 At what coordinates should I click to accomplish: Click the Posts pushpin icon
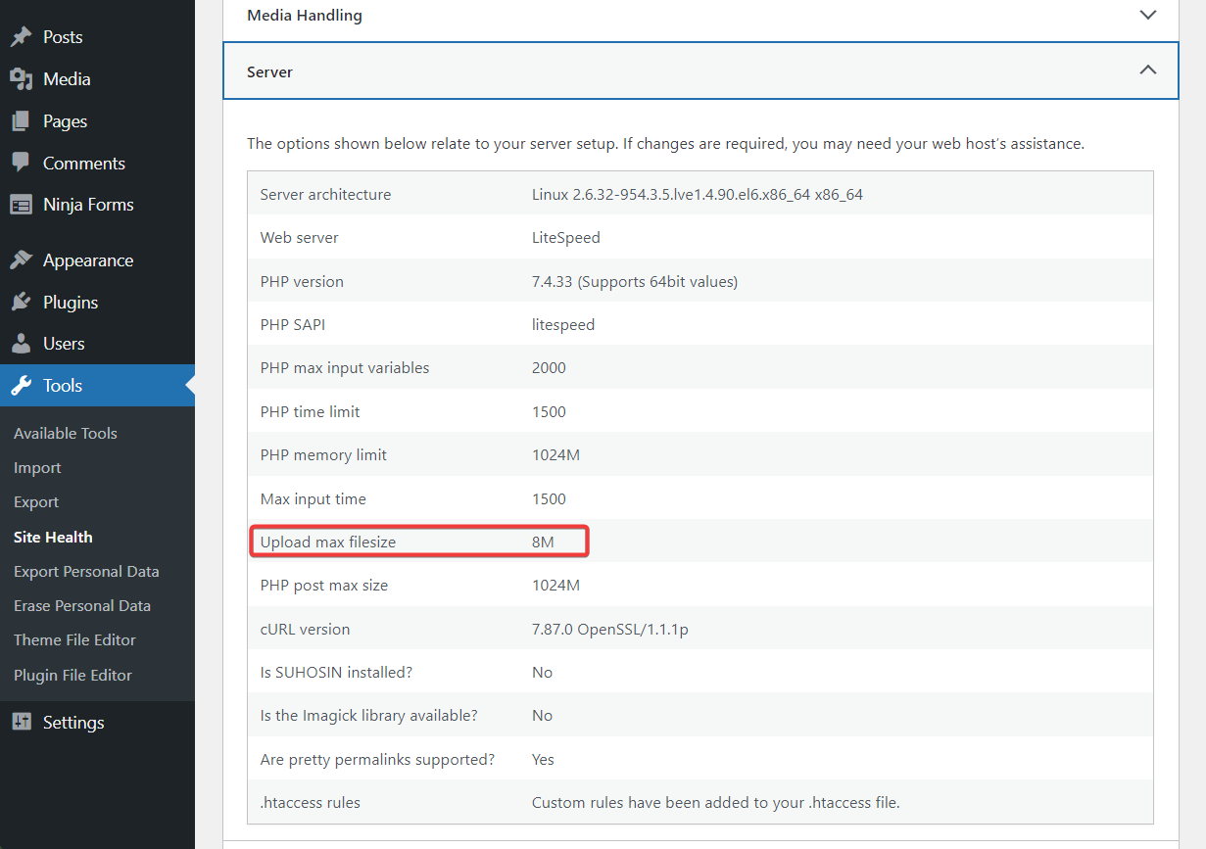(x=22, y=36)
